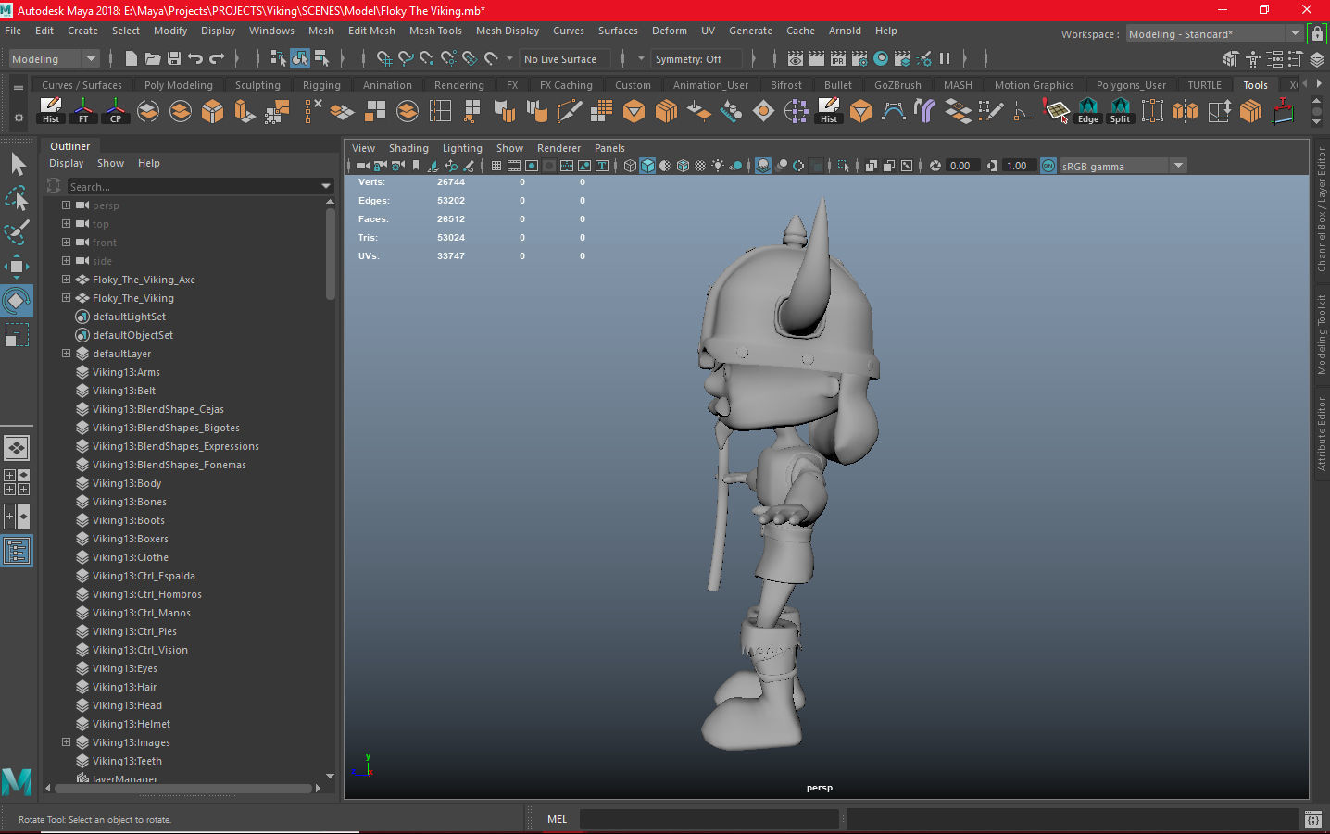The width and height of the screenshot is (1330, 834).
Task: Click the CP center pivot shelf icon
Action: tap(116, 110)
